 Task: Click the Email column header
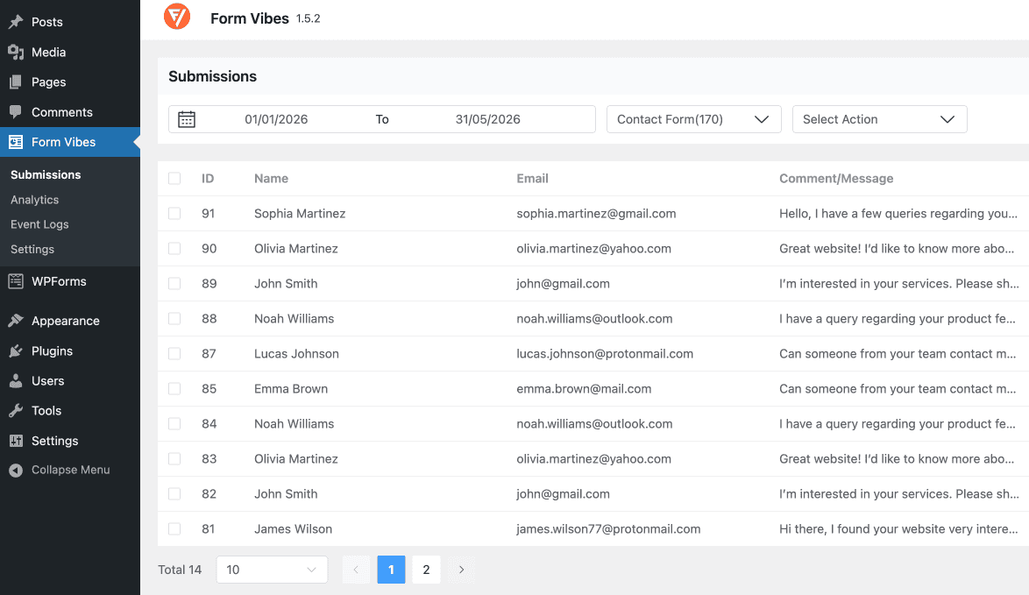point(532,179)
